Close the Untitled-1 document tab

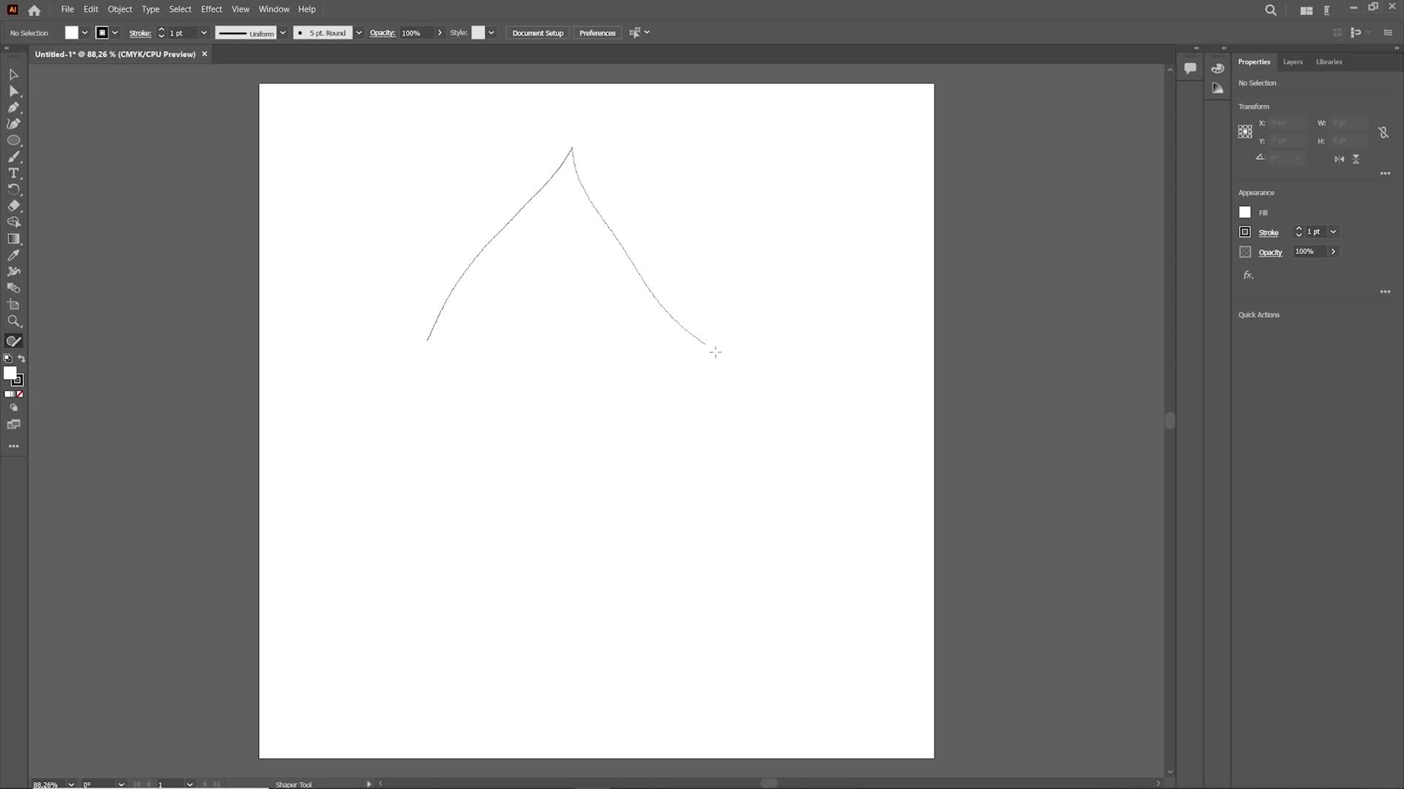coord(204,54)
